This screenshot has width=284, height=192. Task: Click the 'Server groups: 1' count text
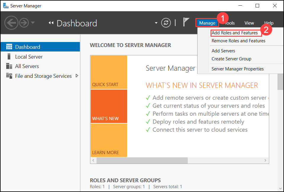129,187
